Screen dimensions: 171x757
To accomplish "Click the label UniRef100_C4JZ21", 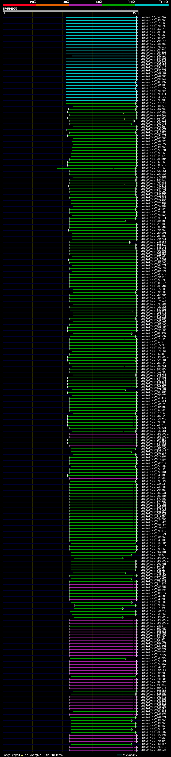I will pyautogui.click(x=153, y=428).
